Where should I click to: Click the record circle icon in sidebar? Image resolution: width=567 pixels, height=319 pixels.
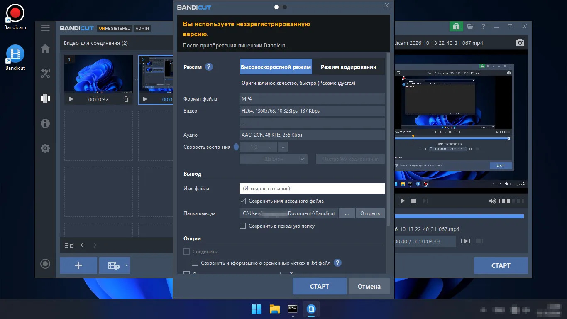(x=45, y=263)
